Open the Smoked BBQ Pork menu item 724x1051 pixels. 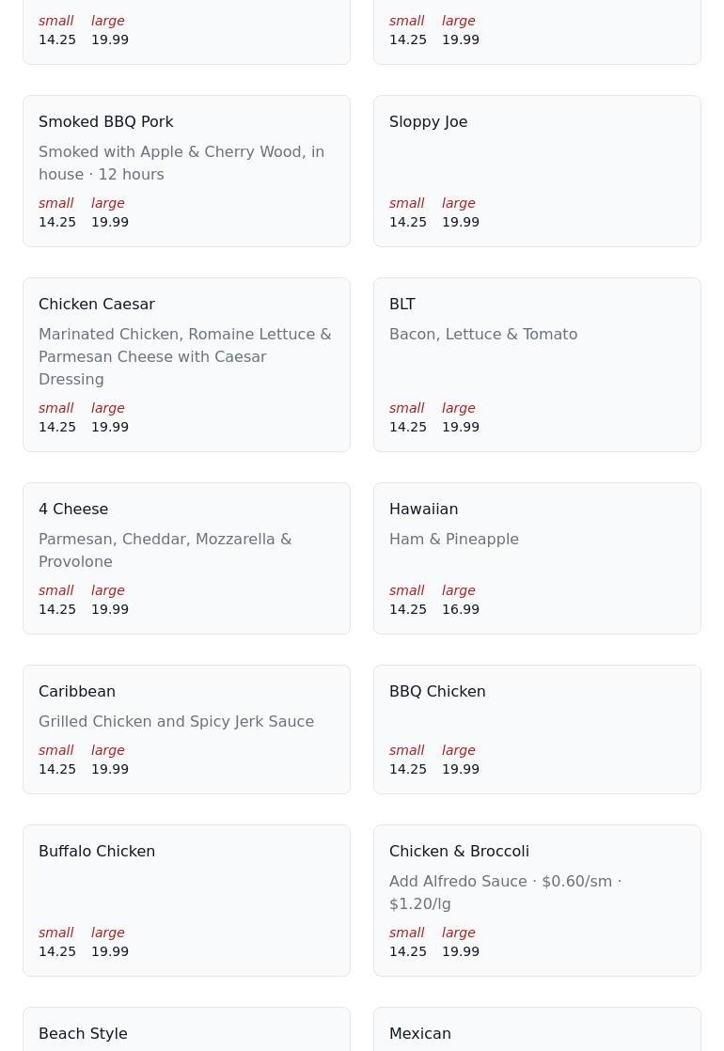(x=106, y=122)
